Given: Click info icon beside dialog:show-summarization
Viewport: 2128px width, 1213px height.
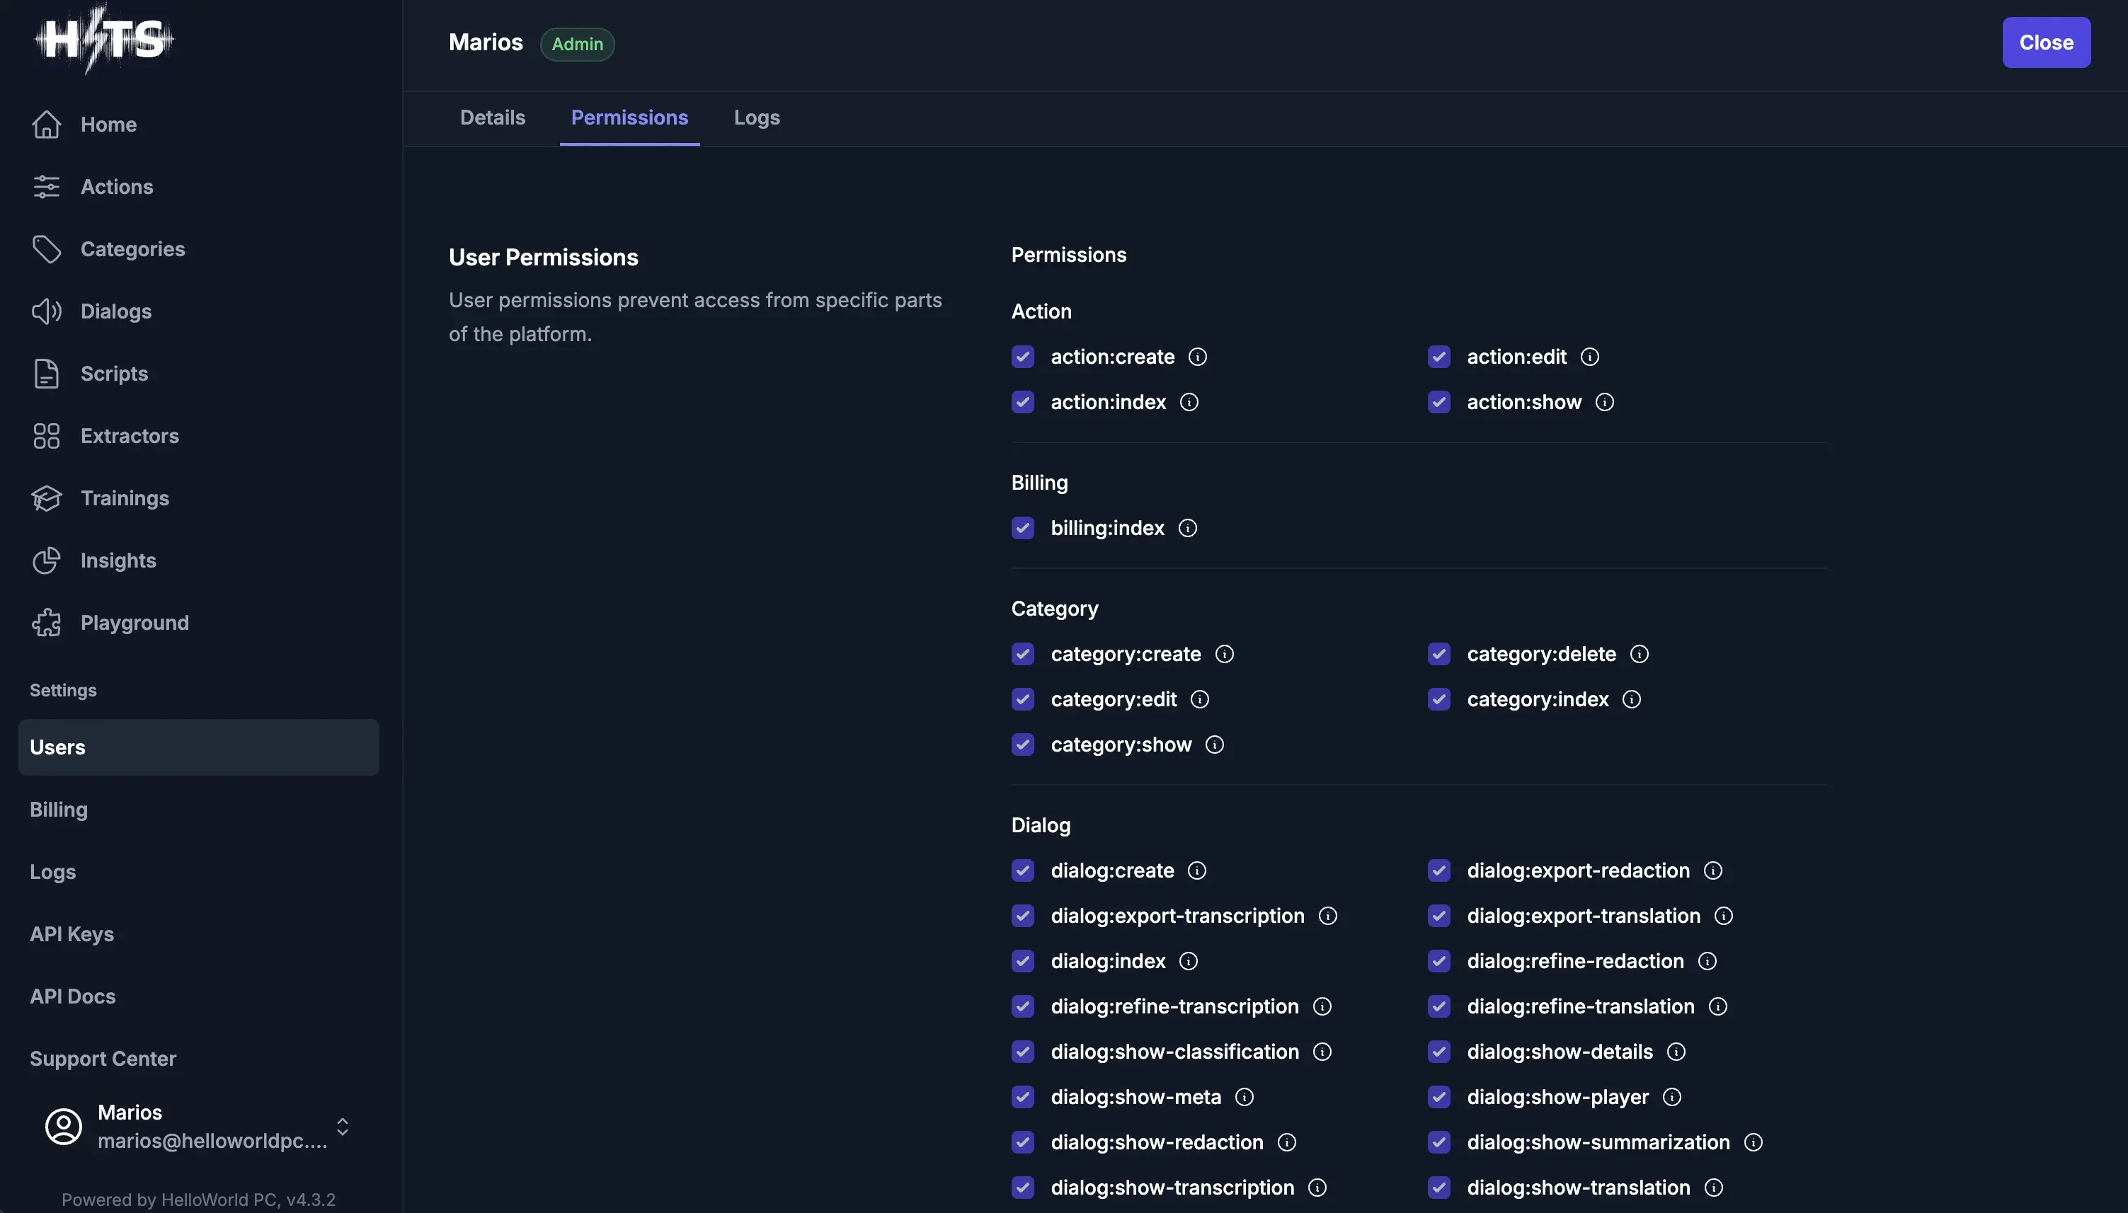Looking at the screenshot, I should (x=1753, y=1142).
